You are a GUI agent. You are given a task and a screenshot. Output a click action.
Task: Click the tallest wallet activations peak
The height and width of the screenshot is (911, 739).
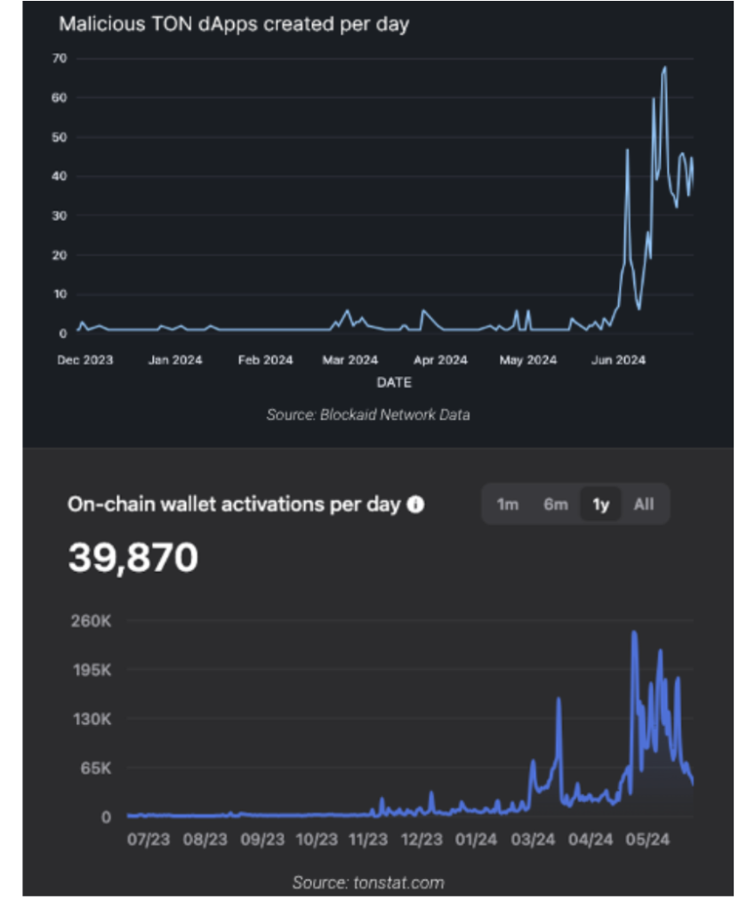point(634,633)
